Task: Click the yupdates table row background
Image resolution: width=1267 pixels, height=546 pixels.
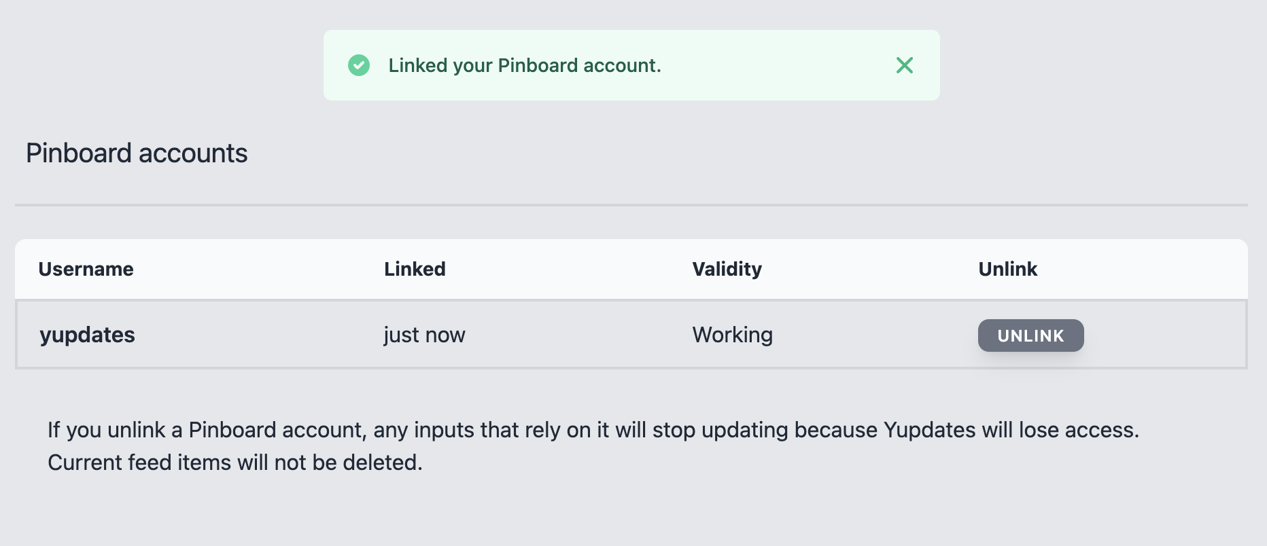Action: tap(631, 335)
